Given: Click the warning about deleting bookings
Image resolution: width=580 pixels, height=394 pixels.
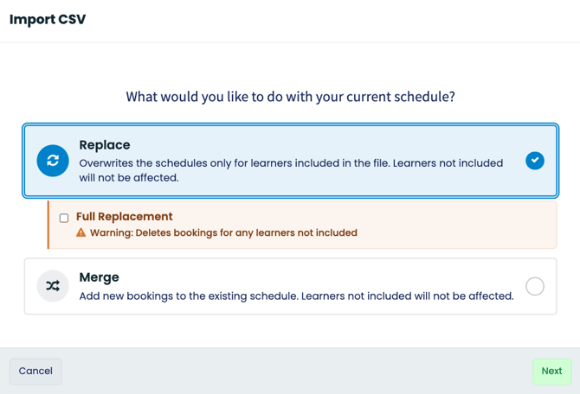Looking at the screenshot, I should (x=223, y=232).
